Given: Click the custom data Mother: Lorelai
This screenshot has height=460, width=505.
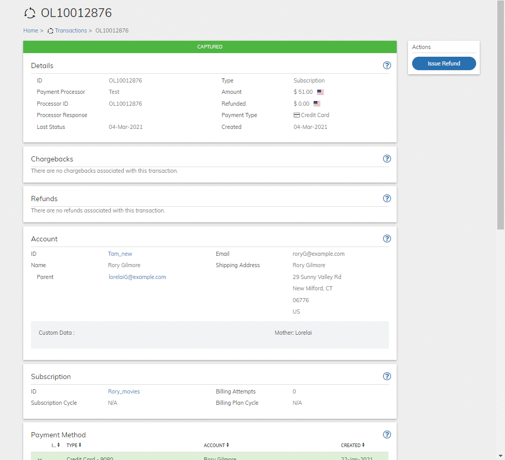Looking at the screenshot, I should click(293, 333).
